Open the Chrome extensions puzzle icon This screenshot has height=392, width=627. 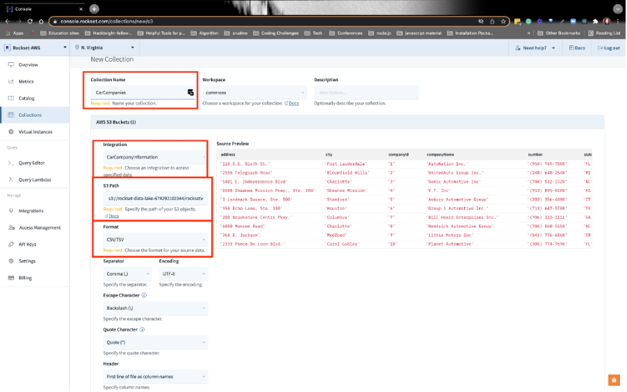pyautogui.click(x=596, y=22)
